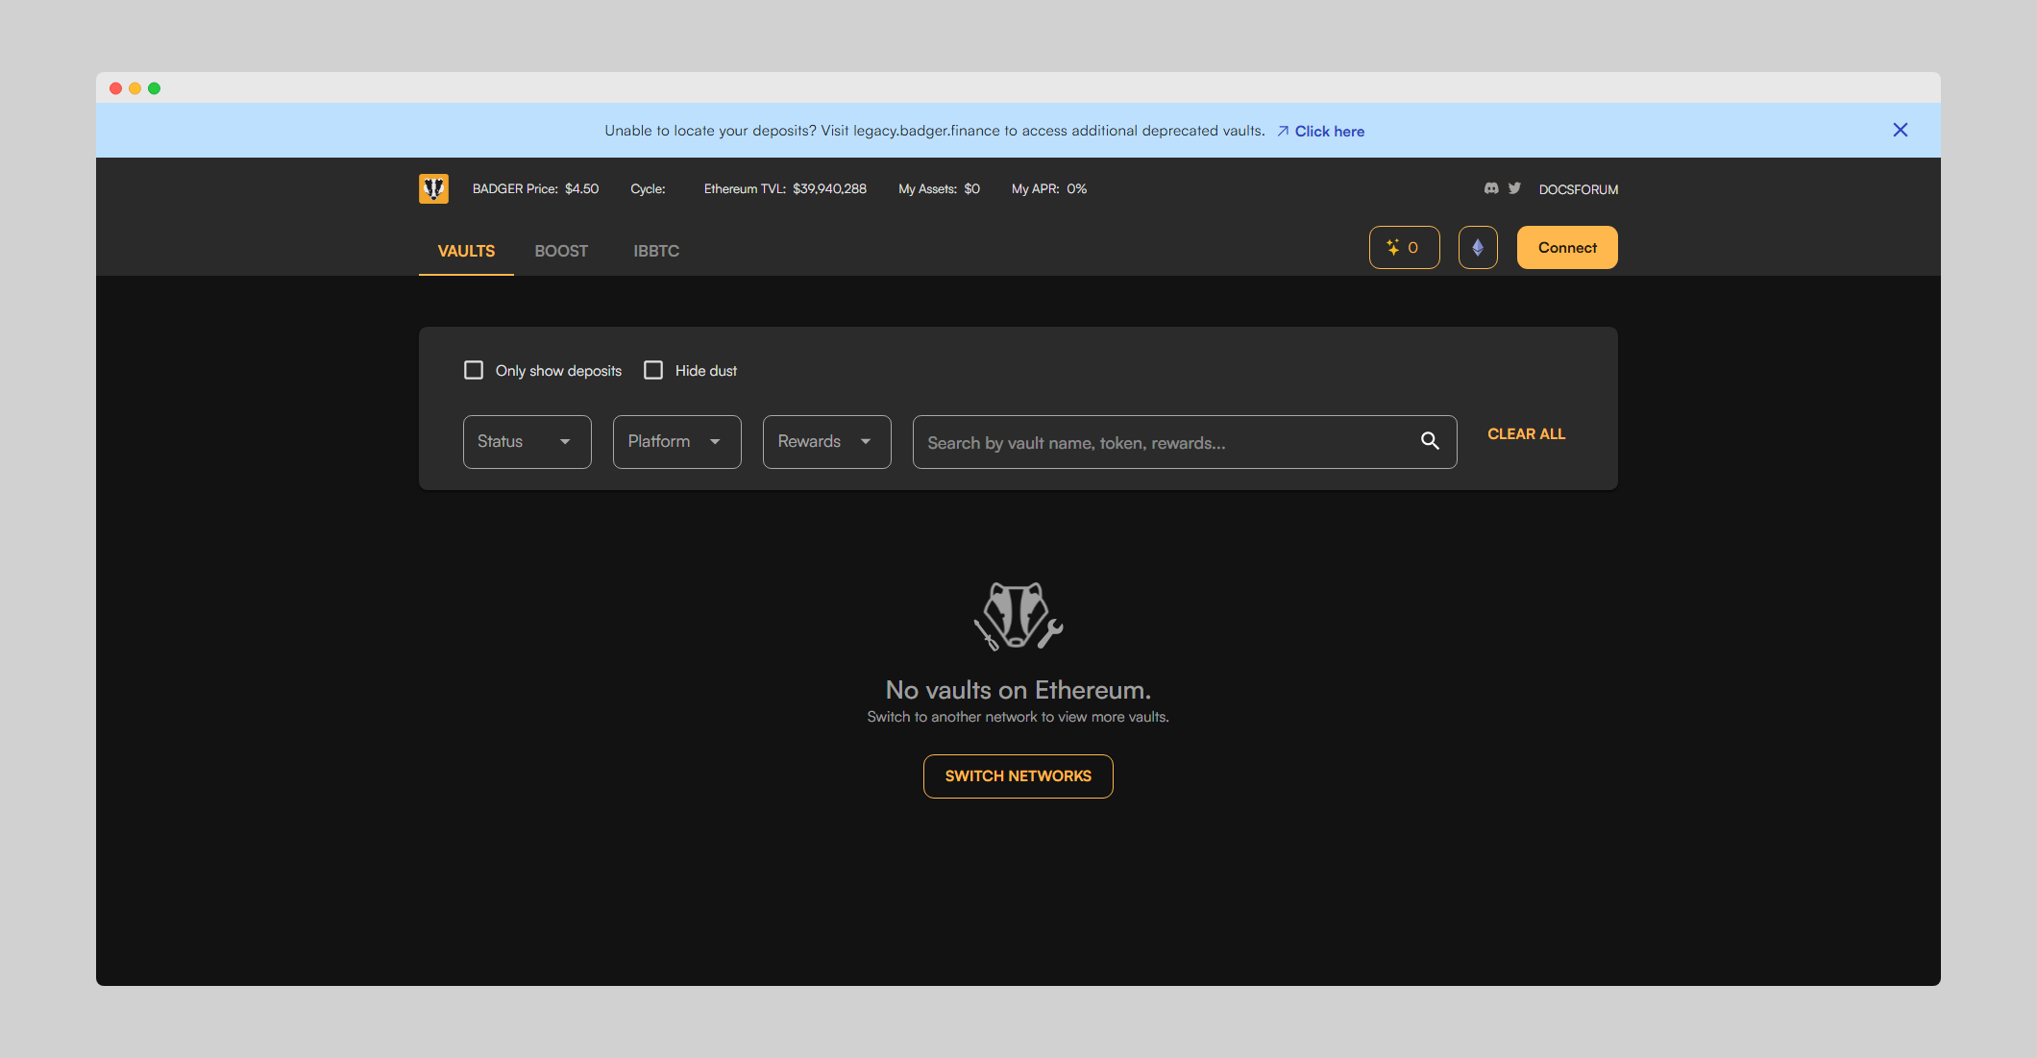
Task: Click the SWITCH NETWORKS button
Action: pos(1018,775)
